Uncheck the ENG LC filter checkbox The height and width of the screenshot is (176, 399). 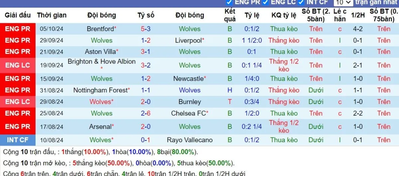point(265,2)
